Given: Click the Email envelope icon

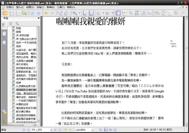Looking at the screenshot, I should pyautogui.click(x=24, y=13).
